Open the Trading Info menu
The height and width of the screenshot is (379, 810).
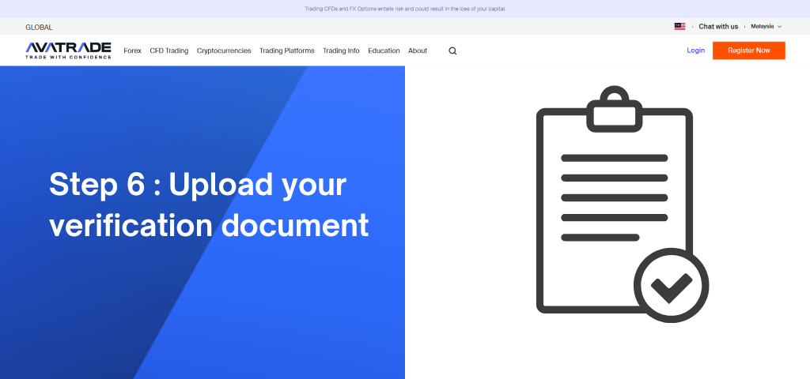(x=341, y=51)
